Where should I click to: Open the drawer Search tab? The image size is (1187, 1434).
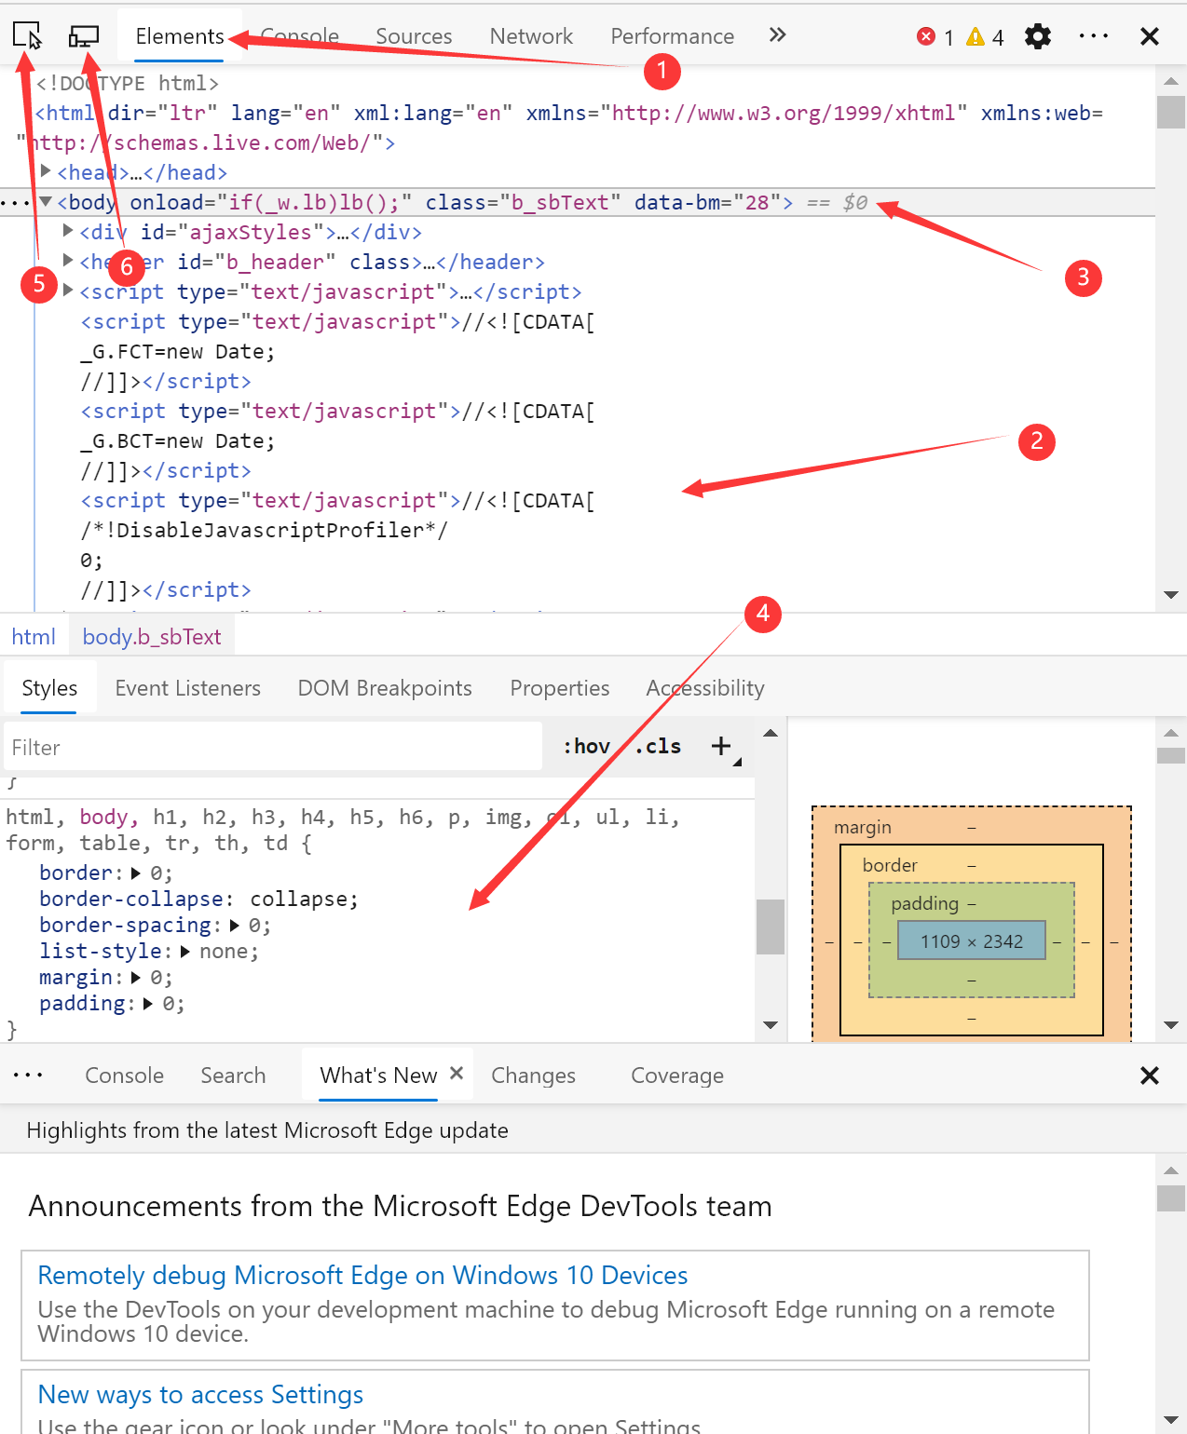[x=233, y=1075]
